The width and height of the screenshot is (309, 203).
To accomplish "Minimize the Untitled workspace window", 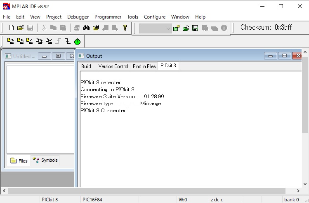I will (x=44, y=56).
